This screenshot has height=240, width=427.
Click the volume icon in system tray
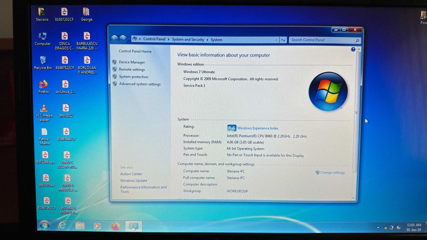pos(399,228)
